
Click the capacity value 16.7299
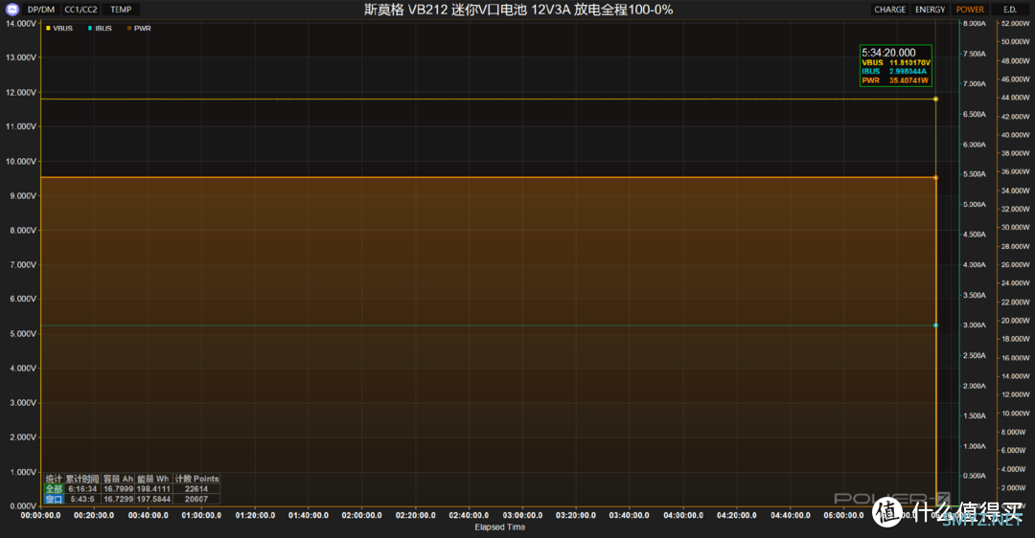pyautogui.click(x=118, y=499)
